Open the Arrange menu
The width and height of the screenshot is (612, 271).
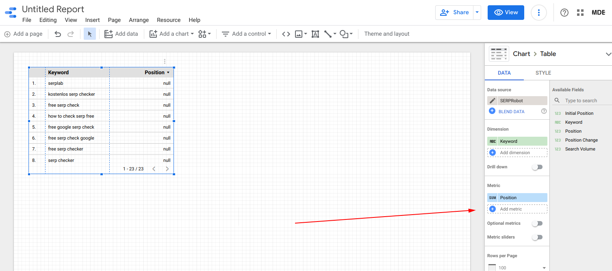click(139, 20)
